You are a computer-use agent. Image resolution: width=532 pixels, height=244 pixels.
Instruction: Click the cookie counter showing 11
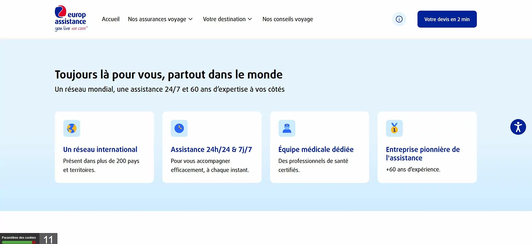coord(48,239)
